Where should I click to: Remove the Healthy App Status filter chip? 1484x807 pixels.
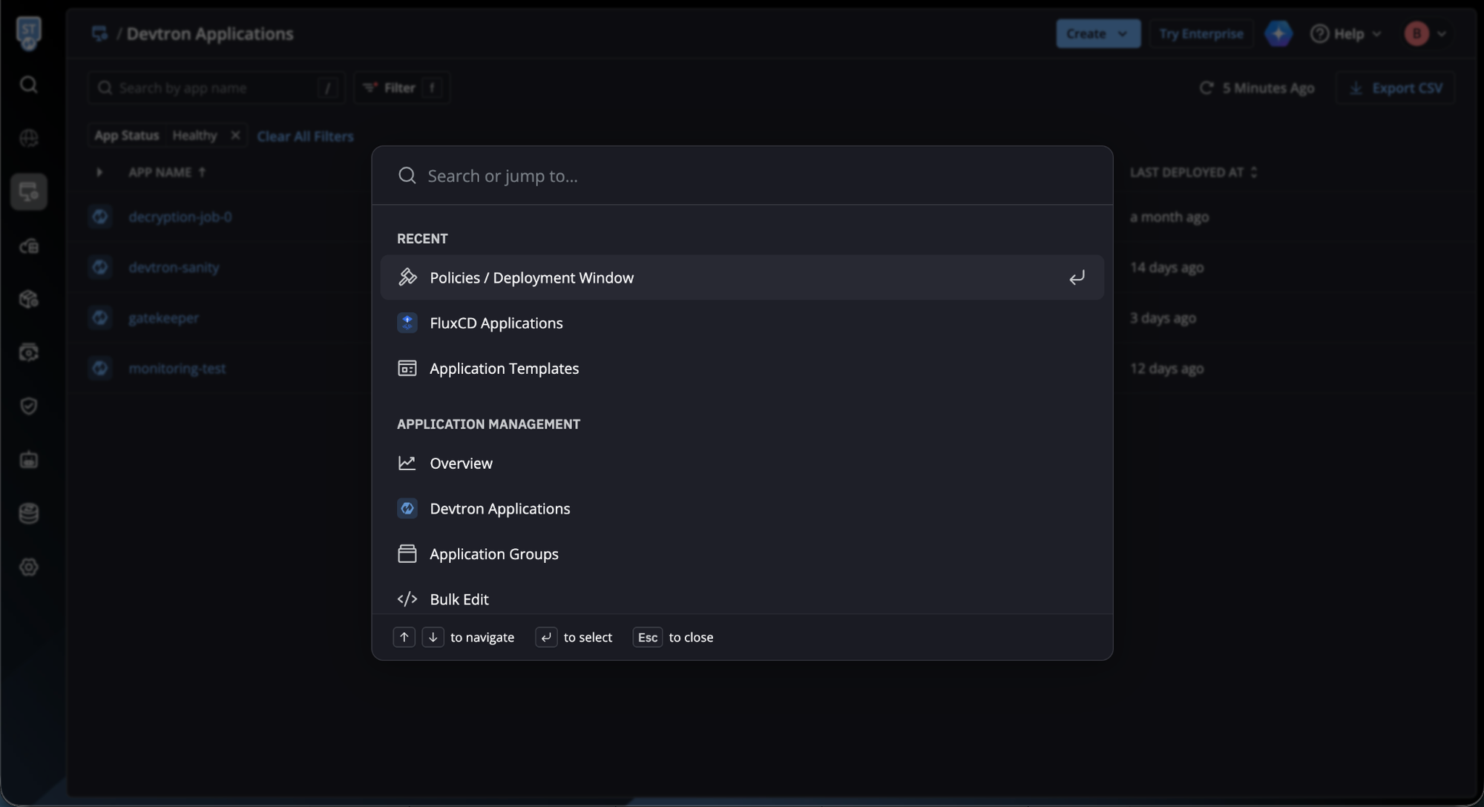235,135
